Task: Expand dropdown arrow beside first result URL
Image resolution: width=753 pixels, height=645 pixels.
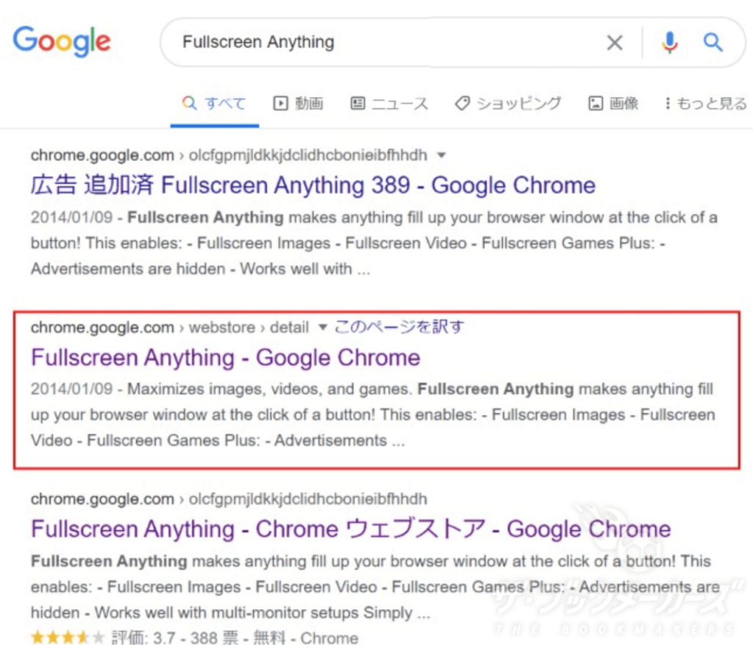Action: click(441, 155)
